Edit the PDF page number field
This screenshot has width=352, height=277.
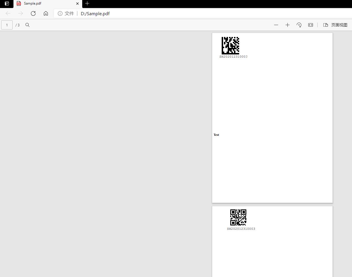tap(7, 25)
